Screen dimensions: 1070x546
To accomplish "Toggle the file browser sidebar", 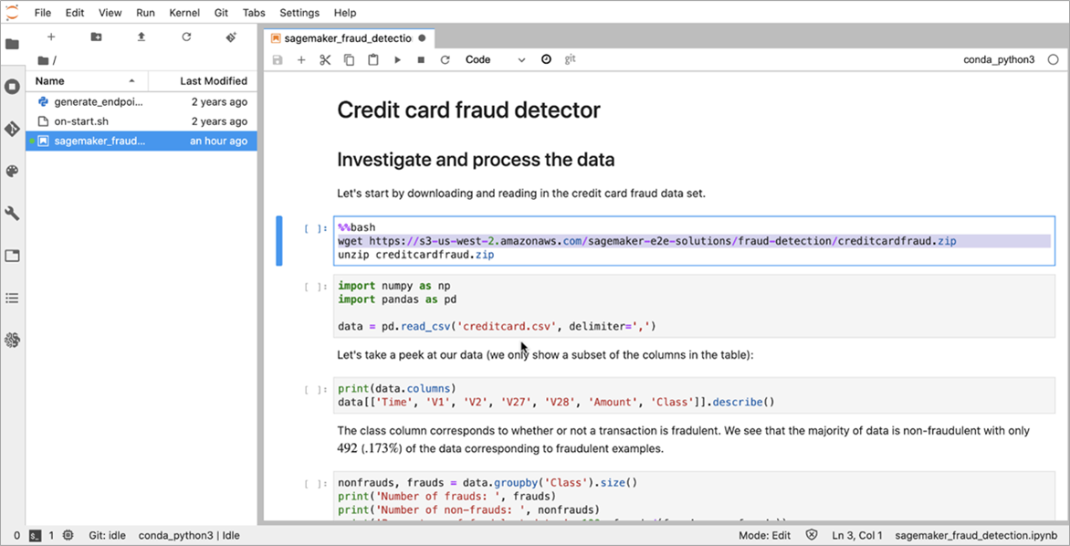I will click(x=12, y=42).
